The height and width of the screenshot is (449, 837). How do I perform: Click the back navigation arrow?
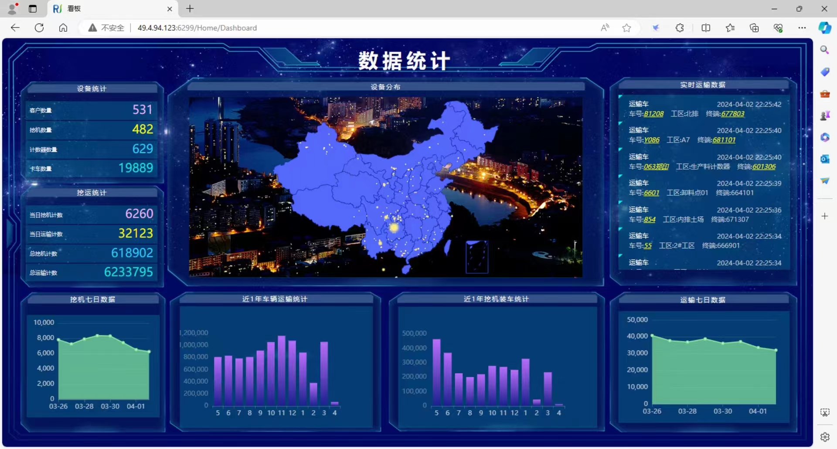pos(15,28)
